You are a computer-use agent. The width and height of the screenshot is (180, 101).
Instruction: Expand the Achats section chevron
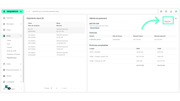tap(21, 64)
